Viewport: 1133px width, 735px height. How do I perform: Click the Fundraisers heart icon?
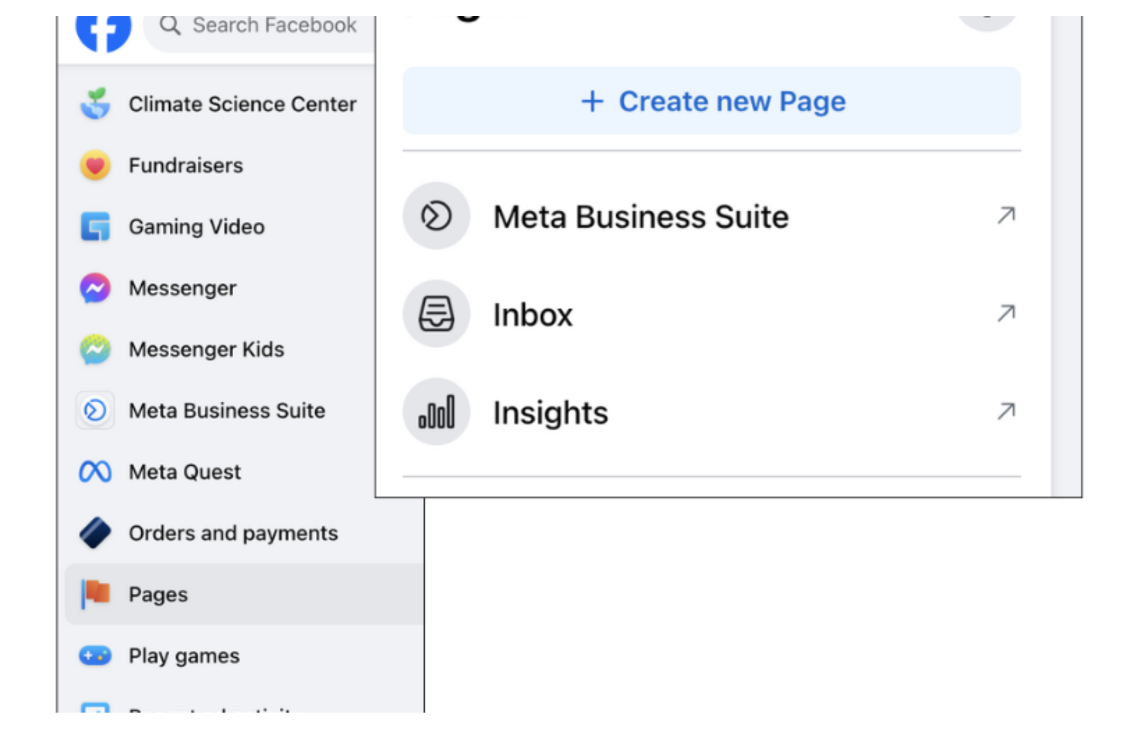pos(95,165)
